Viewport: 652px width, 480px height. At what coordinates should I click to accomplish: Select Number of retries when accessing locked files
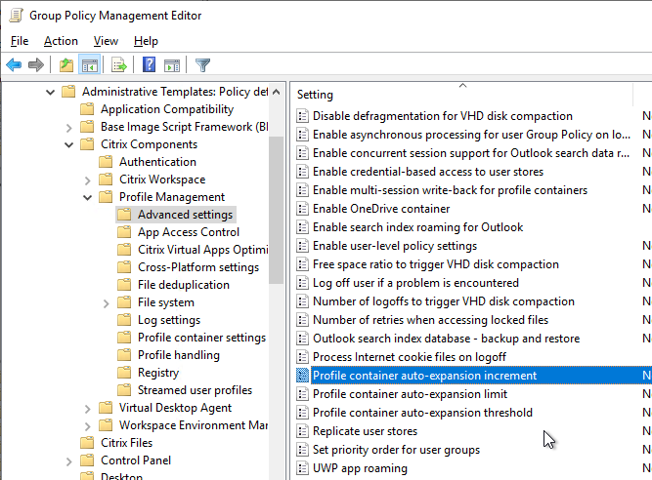(430, 320)
